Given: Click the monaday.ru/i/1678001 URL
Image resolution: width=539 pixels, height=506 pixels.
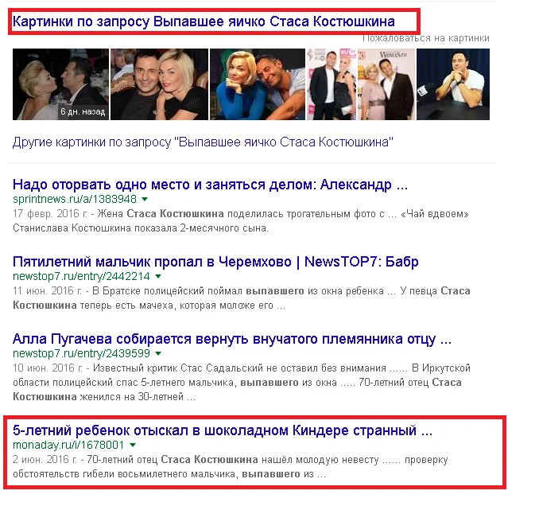Looking at the screenshot, I should (x=68, y=445).
